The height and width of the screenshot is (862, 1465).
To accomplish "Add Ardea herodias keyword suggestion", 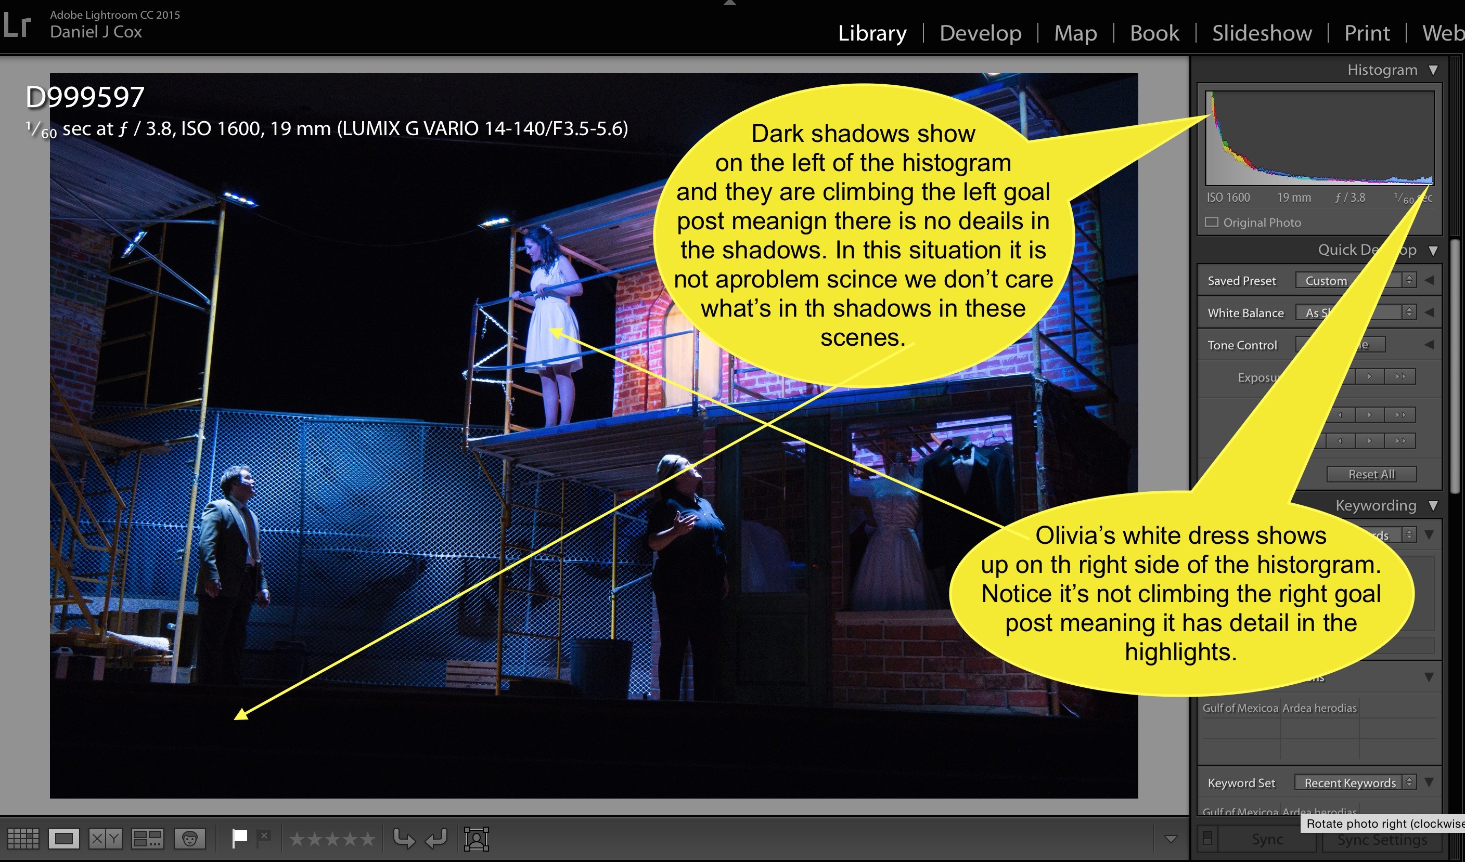I will coord(1319,708).
